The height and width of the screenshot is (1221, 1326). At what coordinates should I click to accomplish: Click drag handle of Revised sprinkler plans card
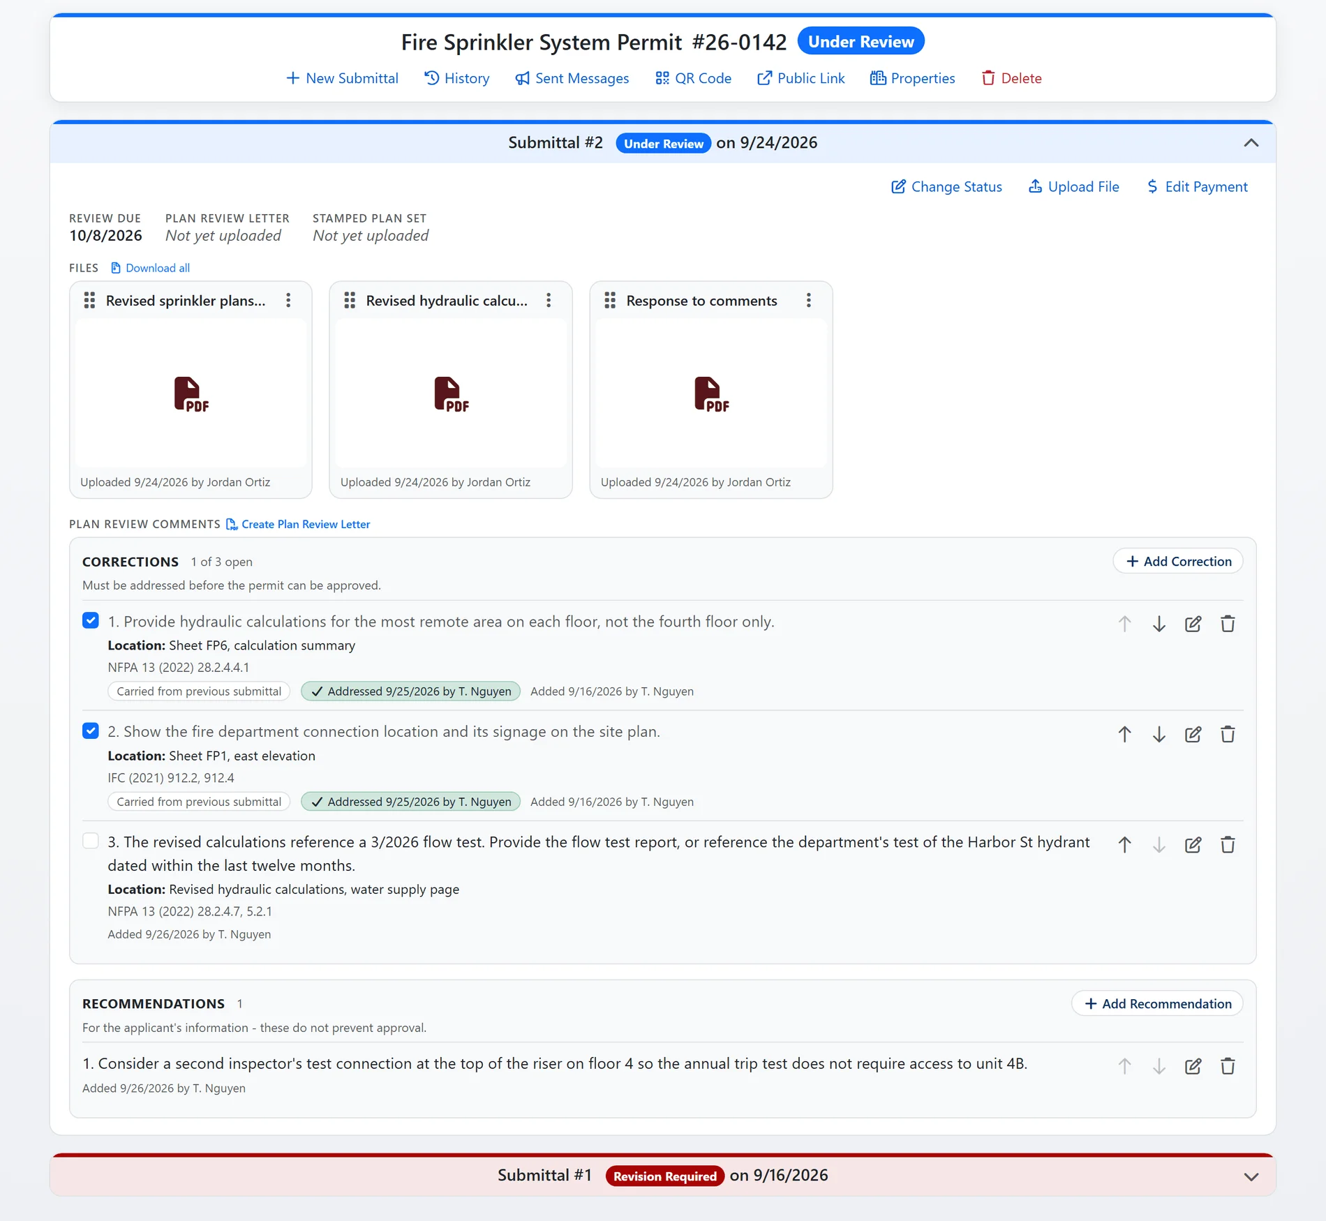89,301
